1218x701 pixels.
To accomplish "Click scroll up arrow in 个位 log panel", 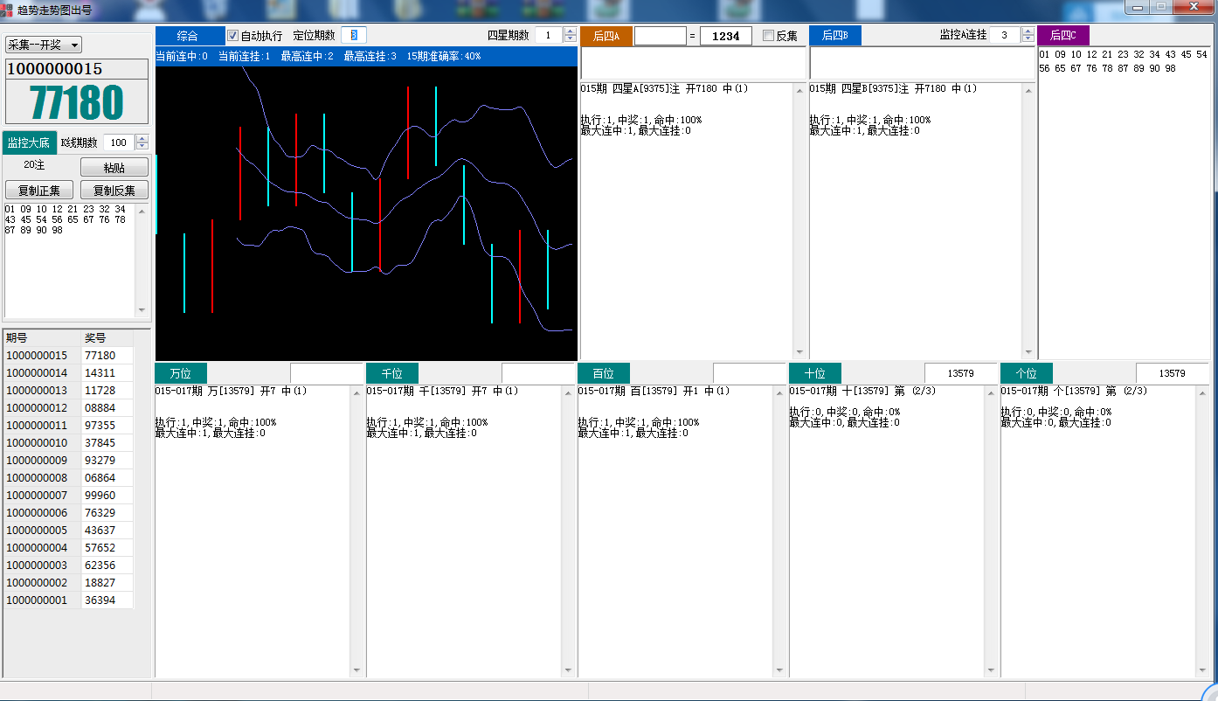I will [x=1202, y=393].
